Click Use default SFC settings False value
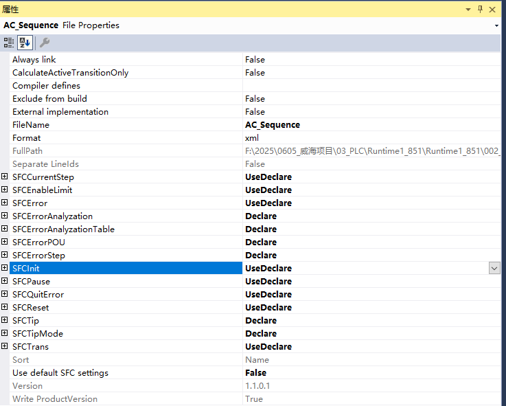Viewport: 506px width, 406px height. (255, 373)
